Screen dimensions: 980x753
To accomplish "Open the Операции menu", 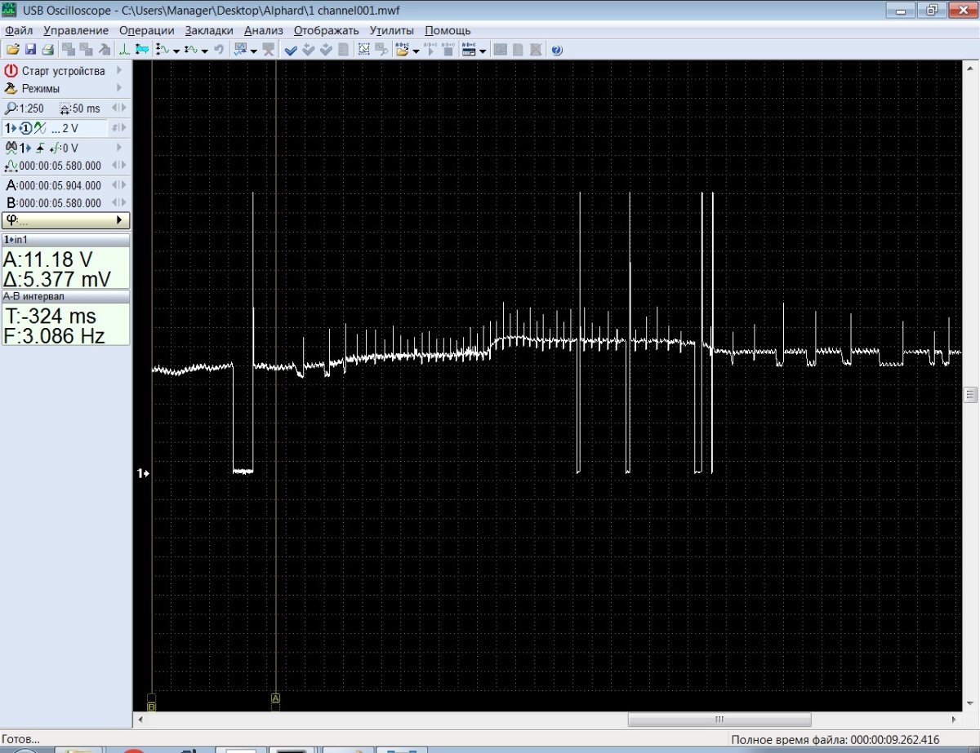I will tap(147, 30).
